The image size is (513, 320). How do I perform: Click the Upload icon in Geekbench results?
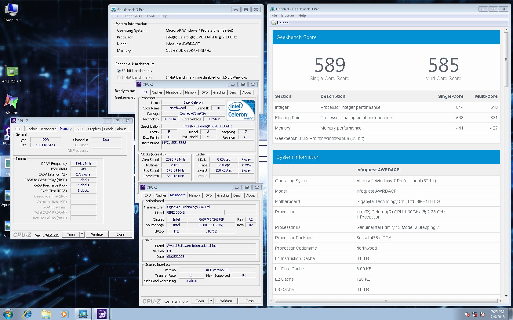point(274,23)
